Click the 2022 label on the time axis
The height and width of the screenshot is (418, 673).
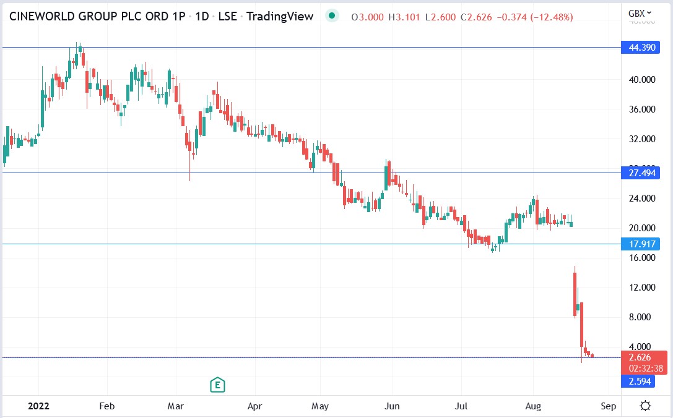coord(38,406)
